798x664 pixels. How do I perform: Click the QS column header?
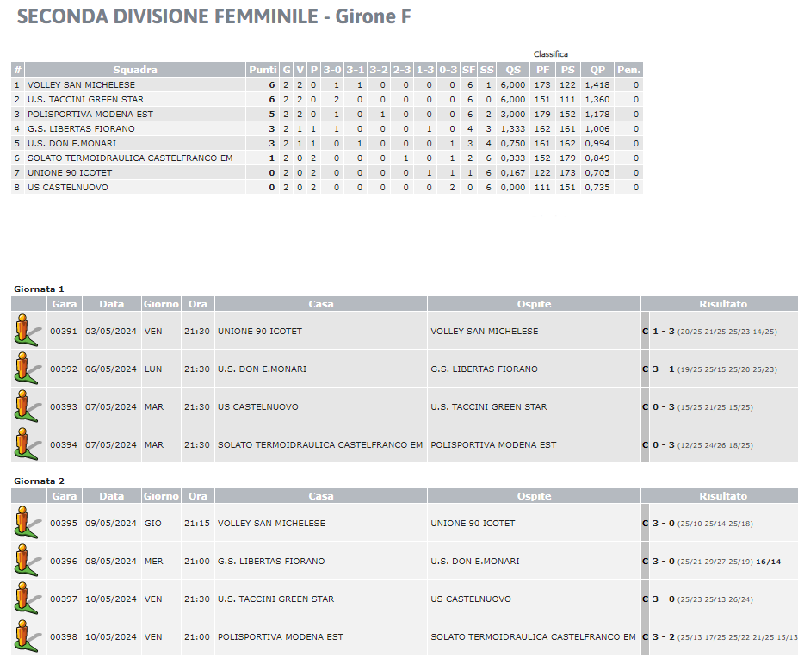click(x=512, y=70)
